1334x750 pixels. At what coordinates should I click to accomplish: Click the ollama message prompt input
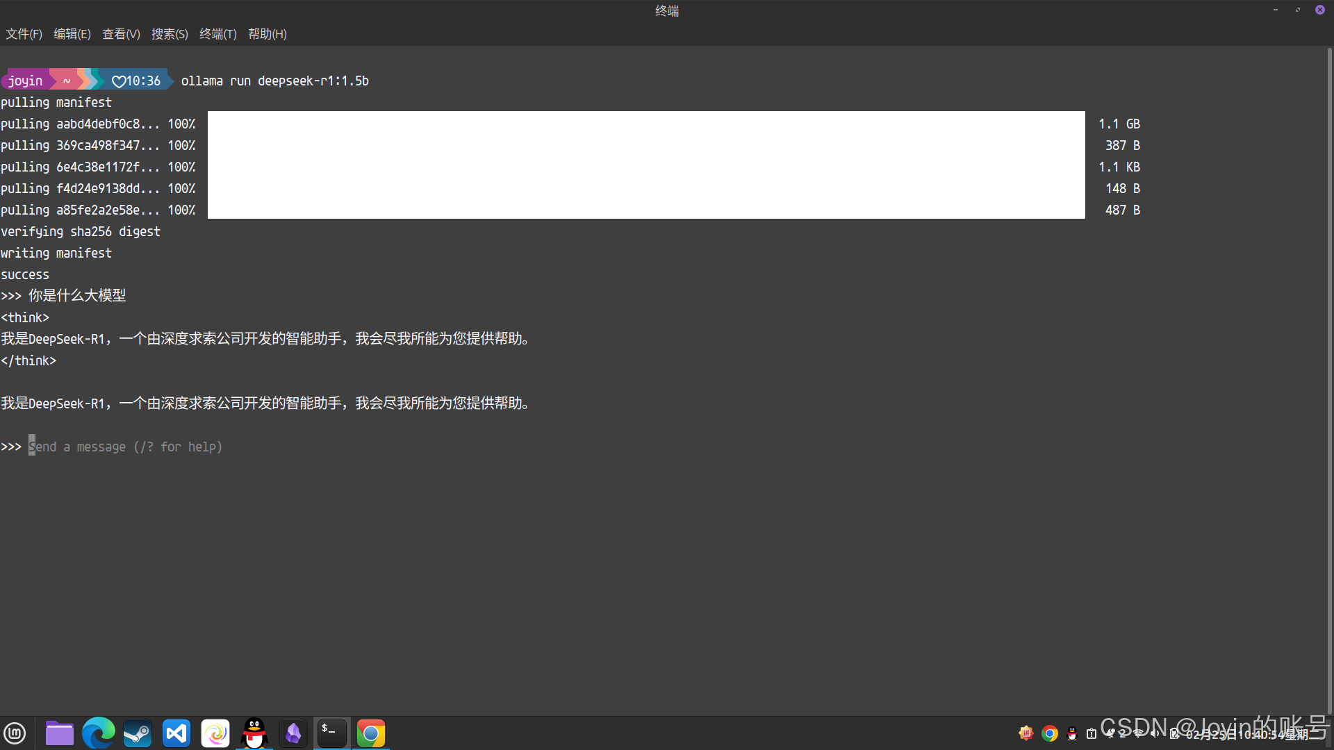point(125,447)
